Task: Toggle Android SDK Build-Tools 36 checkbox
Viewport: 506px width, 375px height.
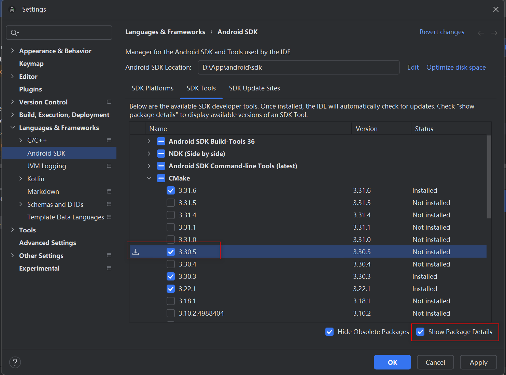Action: pyautogui.click(x=161, y=141)
